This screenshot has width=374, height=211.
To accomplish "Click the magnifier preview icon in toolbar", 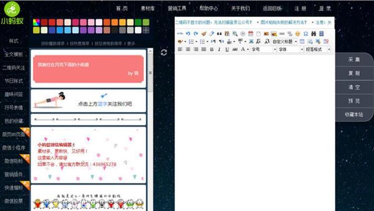I will [x=235, y=34].
